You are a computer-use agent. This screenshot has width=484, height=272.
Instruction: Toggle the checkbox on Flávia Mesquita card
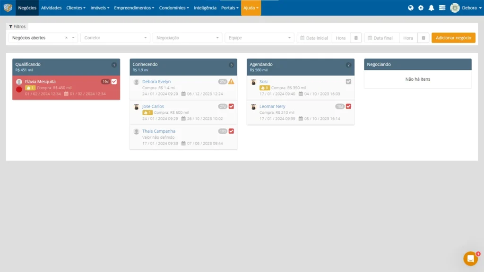pyautogui.click(x=114, y=81)
